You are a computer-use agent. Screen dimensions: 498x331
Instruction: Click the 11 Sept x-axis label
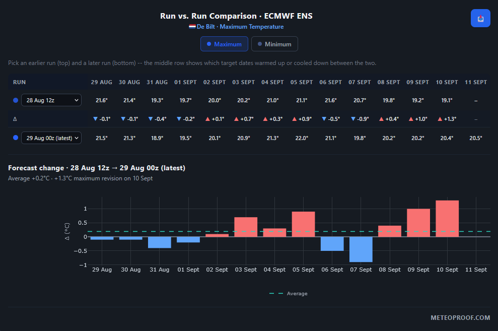pos(476,270)
